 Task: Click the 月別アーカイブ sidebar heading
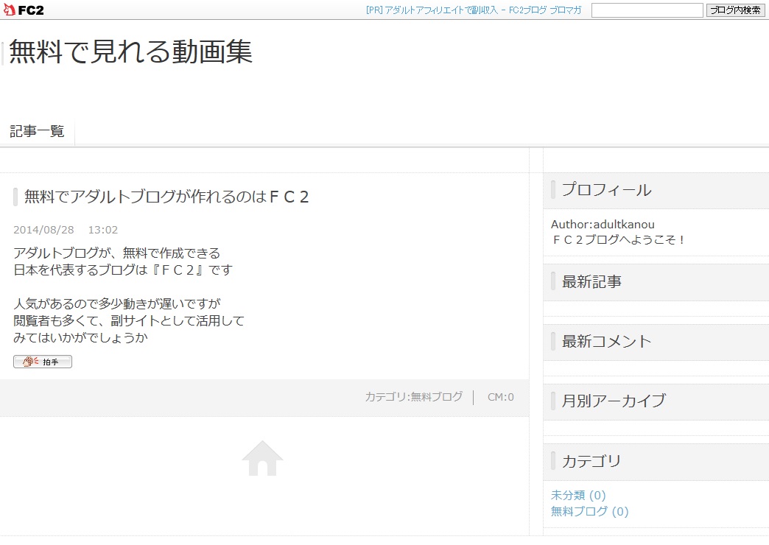coord(614,401)
